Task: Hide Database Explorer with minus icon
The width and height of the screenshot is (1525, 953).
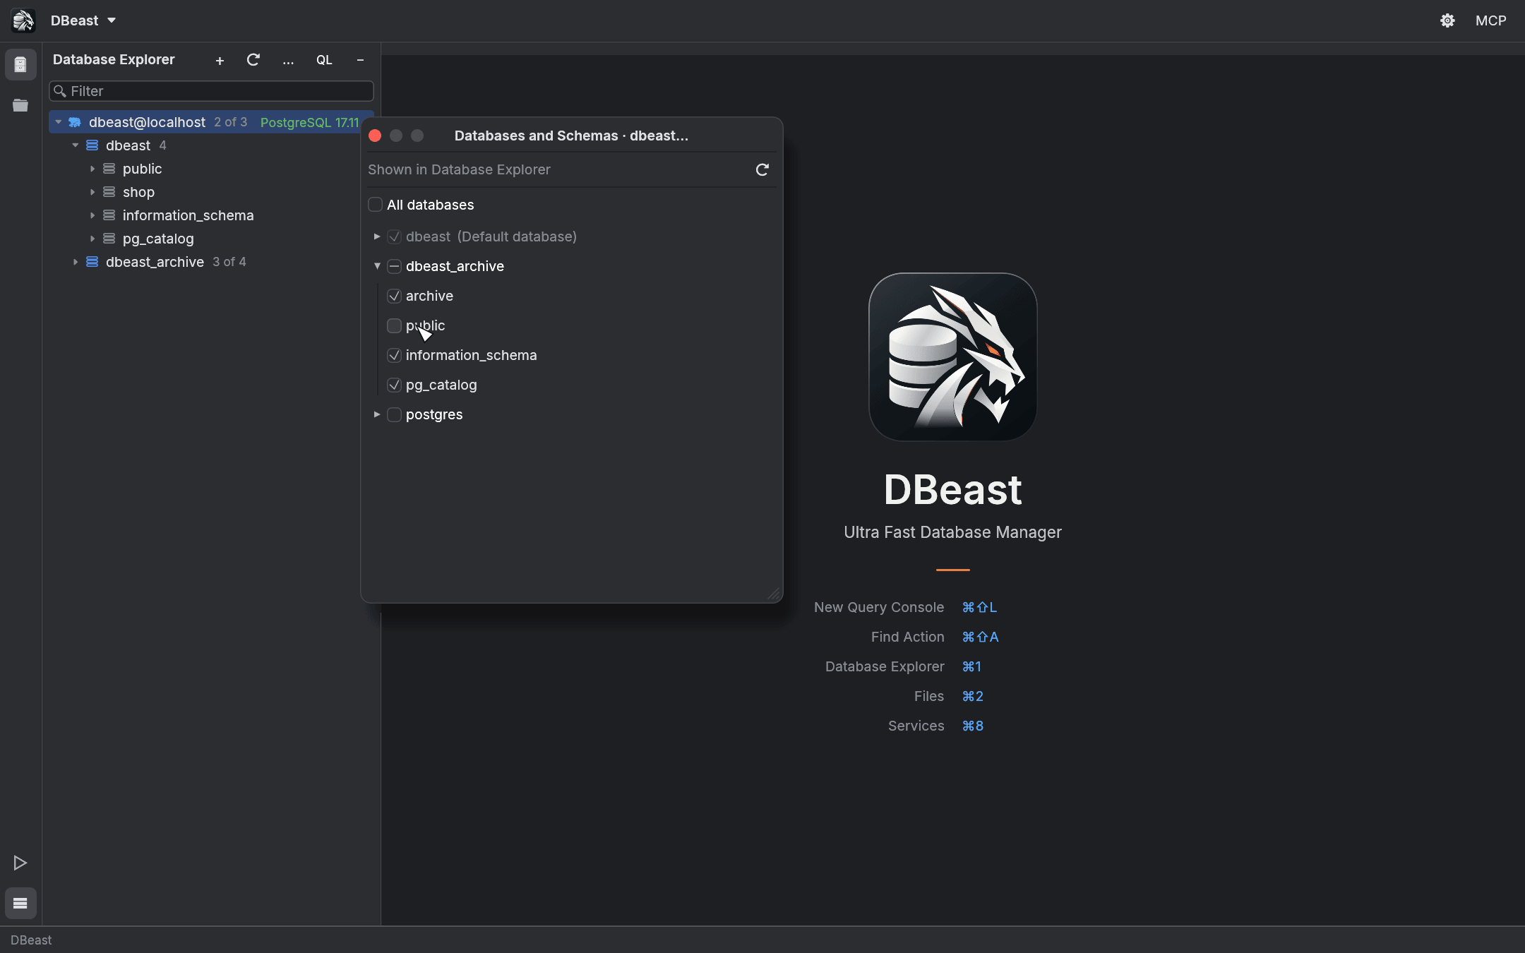Action: coord(360,60)
